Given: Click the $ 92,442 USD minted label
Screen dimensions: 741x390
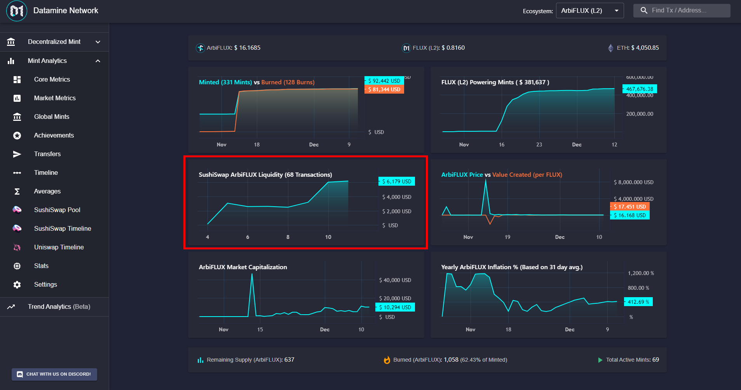Looking at the screenshot, I should (x=384, y=81).
